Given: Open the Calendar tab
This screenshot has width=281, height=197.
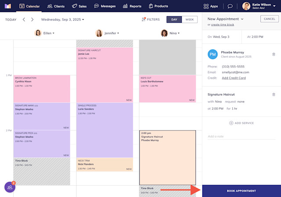Looking at the screenshot, I should pos(29,6).
